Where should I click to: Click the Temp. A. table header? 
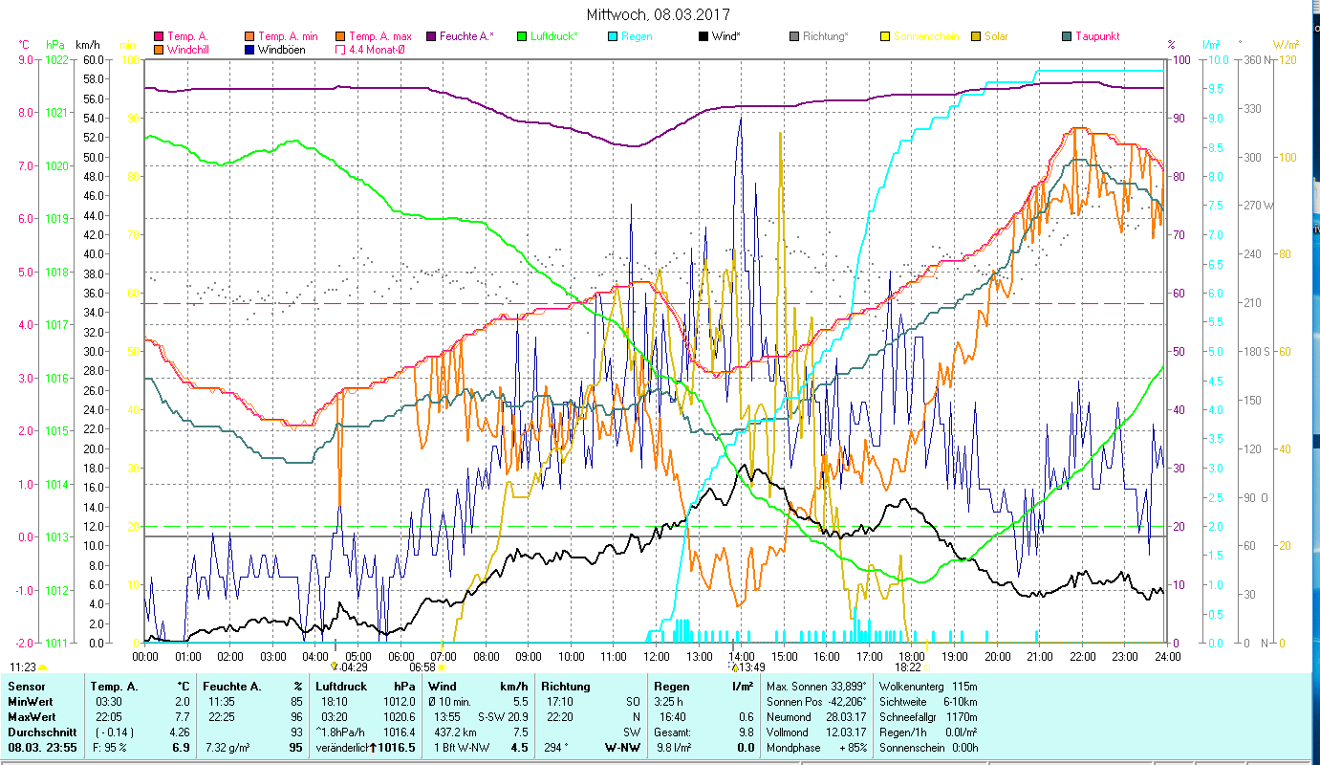coord(114,687)
